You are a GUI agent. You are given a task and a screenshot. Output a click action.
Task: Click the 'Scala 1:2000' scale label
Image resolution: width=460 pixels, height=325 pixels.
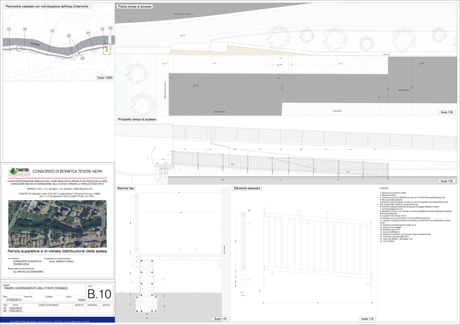pos(105,78)
